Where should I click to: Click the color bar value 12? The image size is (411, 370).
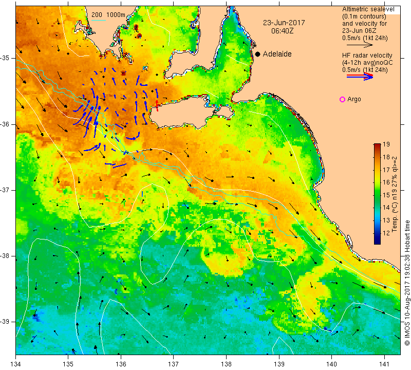386,233
